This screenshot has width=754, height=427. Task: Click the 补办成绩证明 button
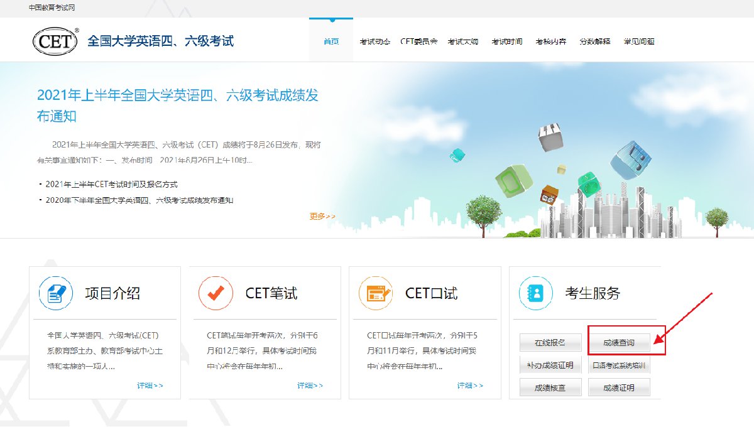tap(550, 365)
